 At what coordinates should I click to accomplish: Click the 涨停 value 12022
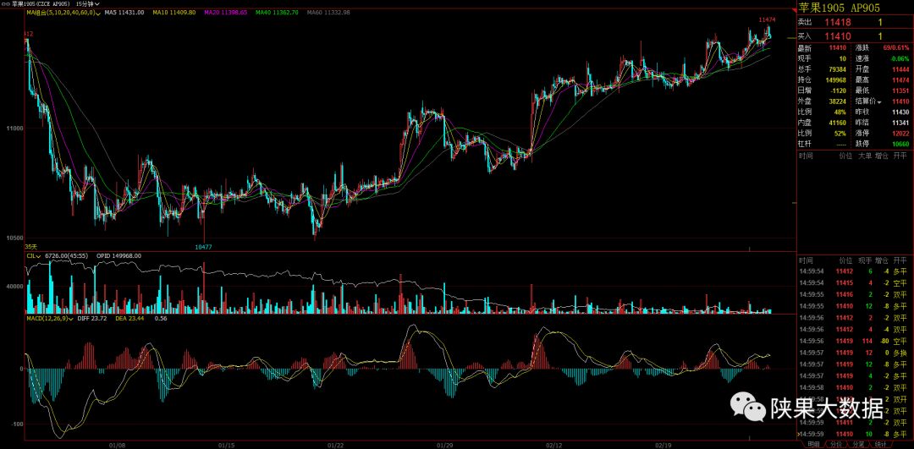point(900,134)
